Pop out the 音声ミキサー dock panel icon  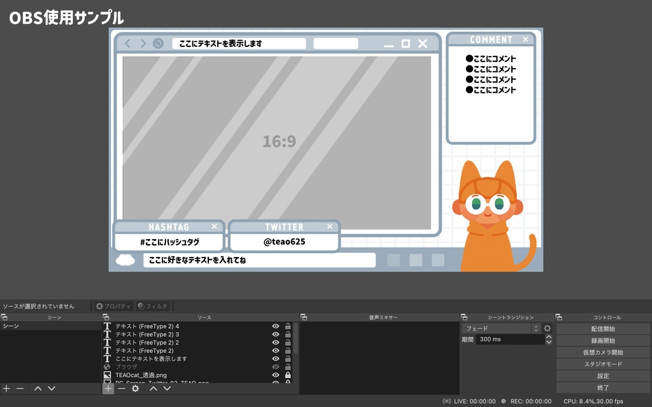304,317
